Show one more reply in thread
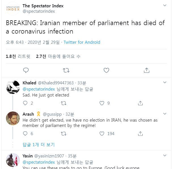 point(39,145)
